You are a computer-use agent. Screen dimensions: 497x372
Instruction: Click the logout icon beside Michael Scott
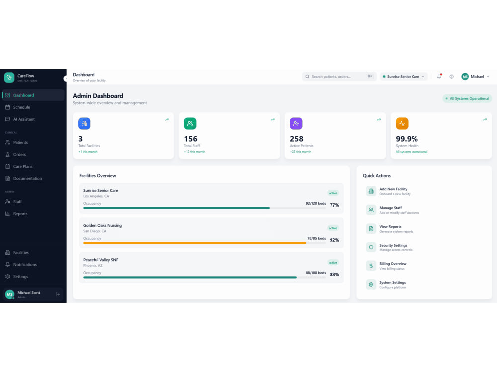coord(58,294)
